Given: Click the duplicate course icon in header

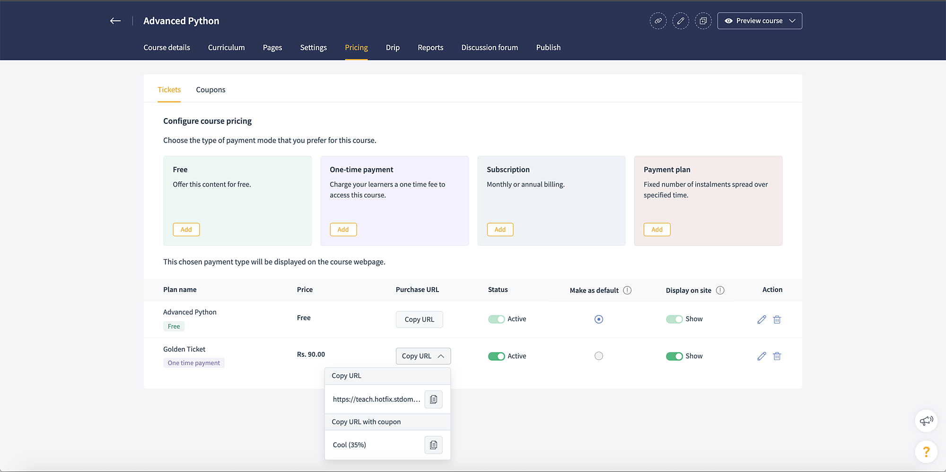Looking at the screenshot, I should pos(703,21).
